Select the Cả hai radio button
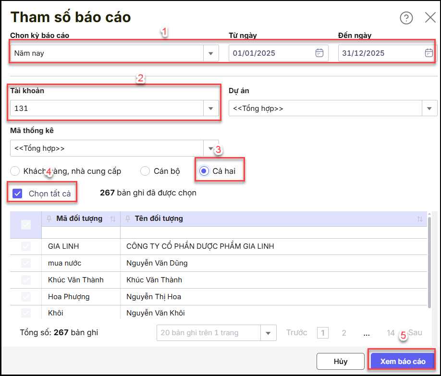 click(204, 171)
